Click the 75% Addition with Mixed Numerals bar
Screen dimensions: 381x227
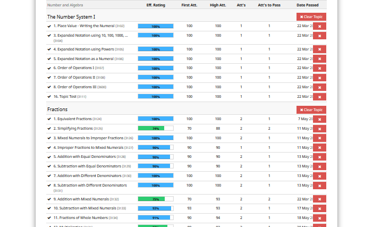tap(155, 199)
